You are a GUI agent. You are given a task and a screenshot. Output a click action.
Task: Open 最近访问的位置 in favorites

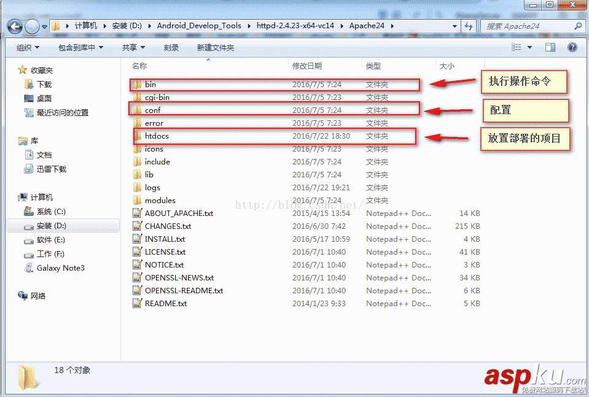(63, 112)
